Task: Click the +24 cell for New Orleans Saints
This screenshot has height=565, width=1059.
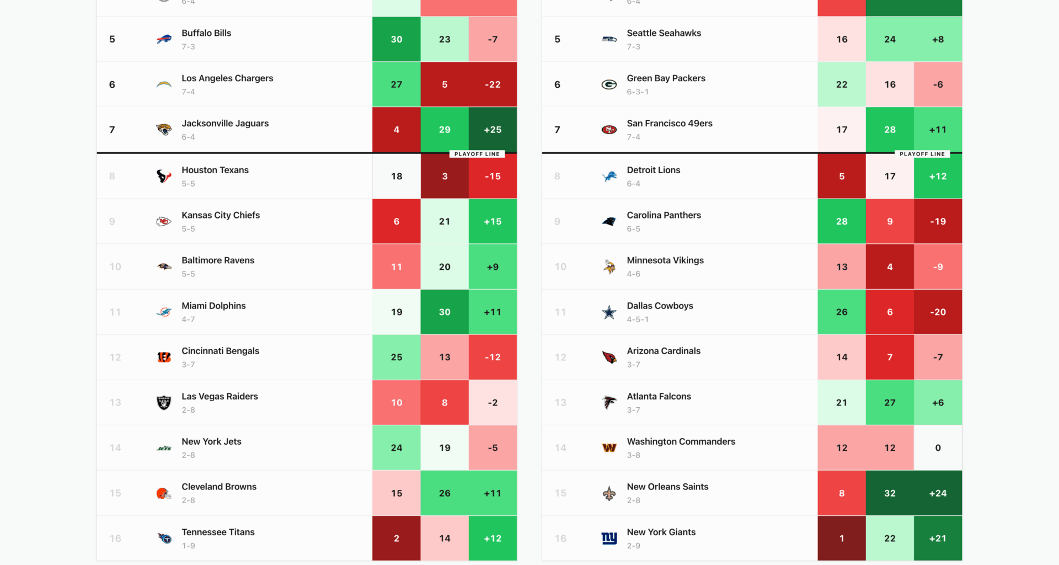Action: [x=938, y=493]
